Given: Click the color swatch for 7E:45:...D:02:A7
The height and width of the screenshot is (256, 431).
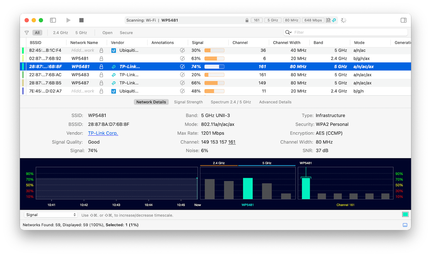Looking at the screenshot, I should [23, 91].
